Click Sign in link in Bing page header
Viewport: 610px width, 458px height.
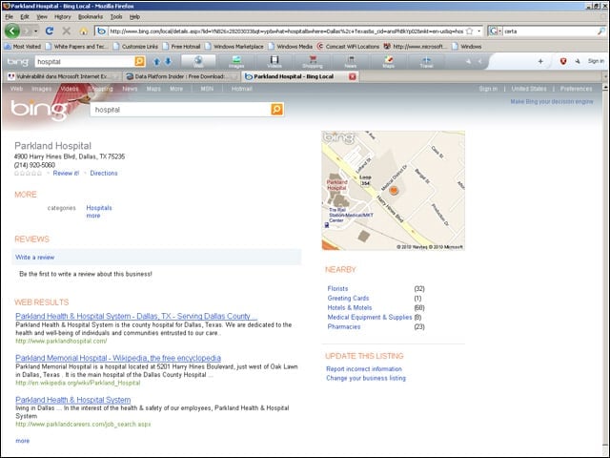click(x=488, y=89)
